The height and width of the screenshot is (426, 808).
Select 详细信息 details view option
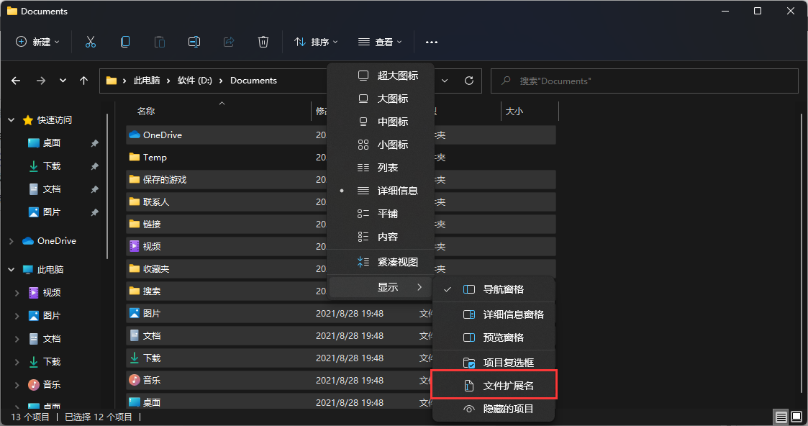pos(381,191)
